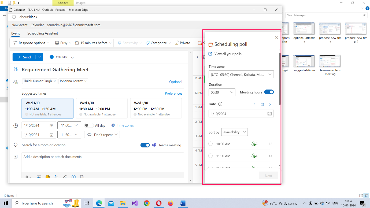Open Word from taskbar
Screen dimensions: 370x208
tap(182, 203)
